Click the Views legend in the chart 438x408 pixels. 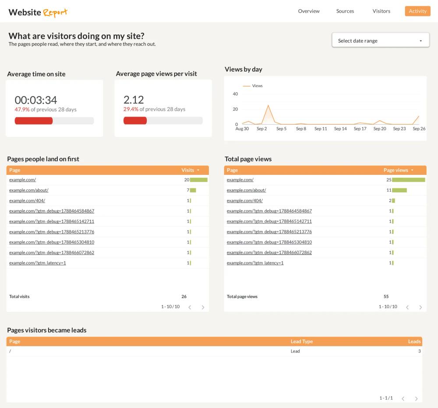click(x=253, y=86)
